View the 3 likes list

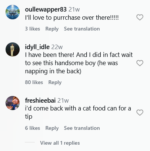click(33, 29)
